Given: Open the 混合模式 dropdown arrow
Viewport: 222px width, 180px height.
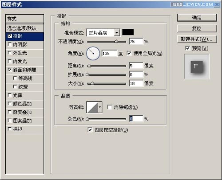Looking at the screenshot, I should coord(117,32).
